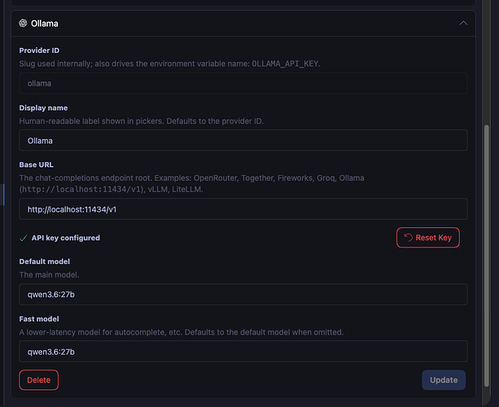Click the Fast model label

[39, 319]
